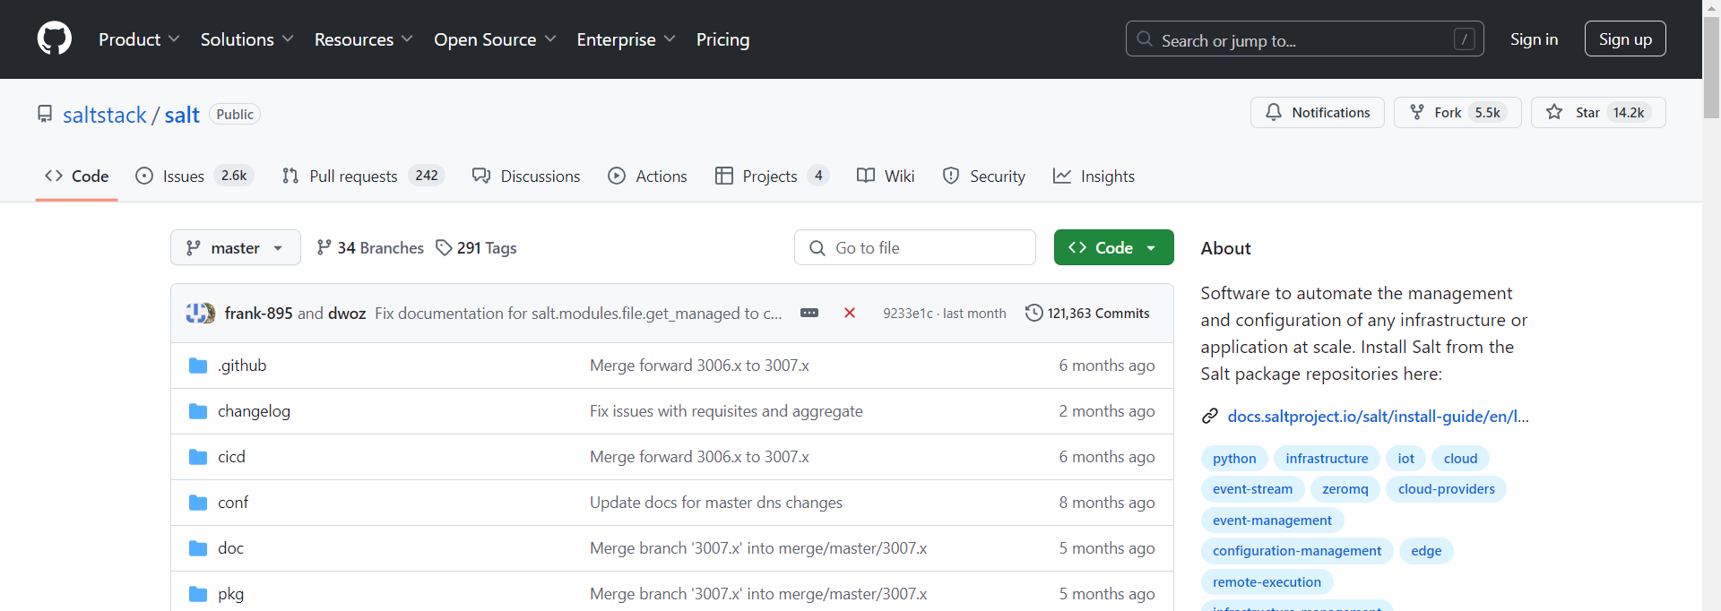Click the doc folder icon

[x=198, y=548]
